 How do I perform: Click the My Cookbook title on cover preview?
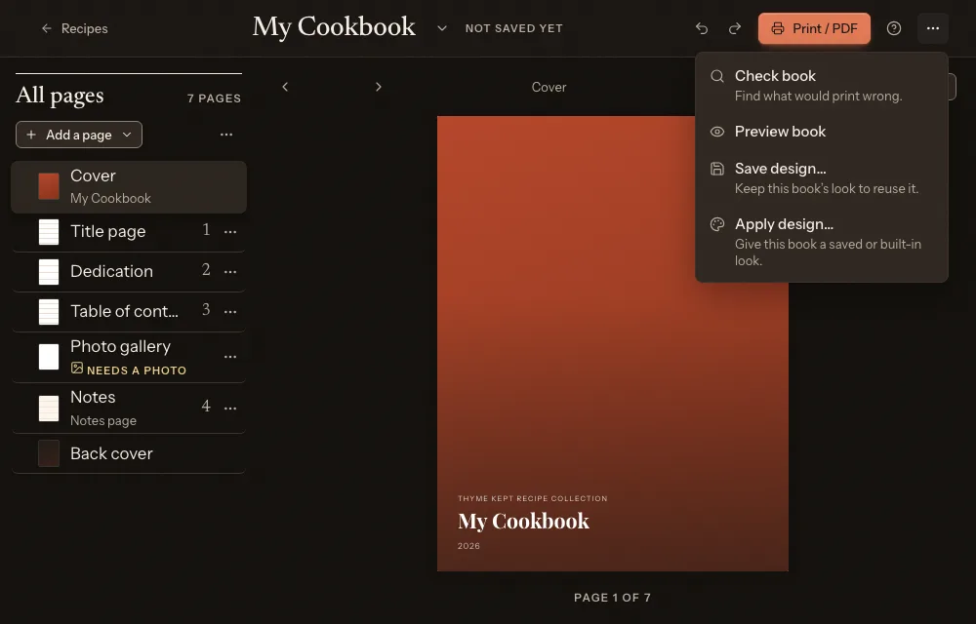[x=523, y=521]
